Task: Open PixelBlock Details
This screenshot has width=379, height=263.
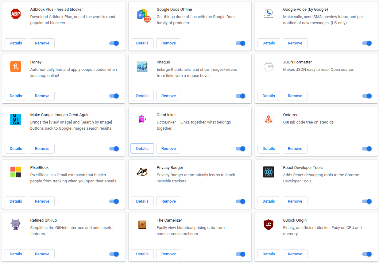Action: [16, 201]
